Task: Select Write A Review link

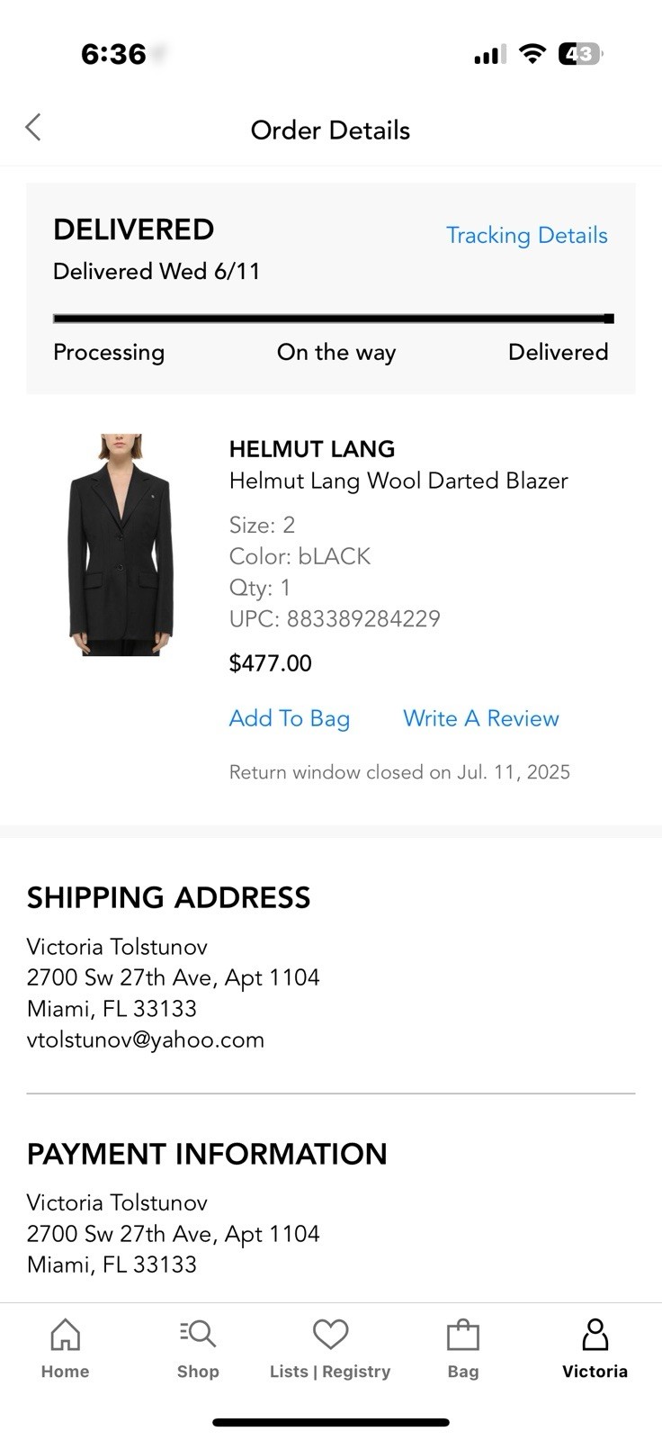Action: point(480,718)
